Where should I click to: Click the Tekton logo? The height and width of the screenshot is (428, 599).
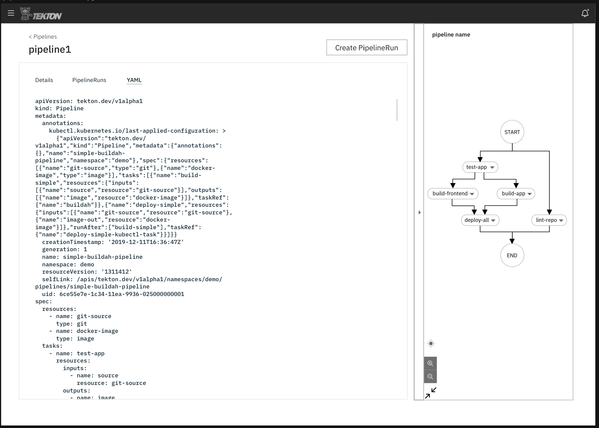coord(41,13)
